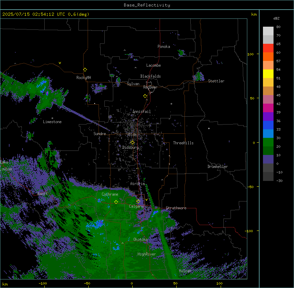Click the Stettler label

pyautogui.click(x=216, y=81)
